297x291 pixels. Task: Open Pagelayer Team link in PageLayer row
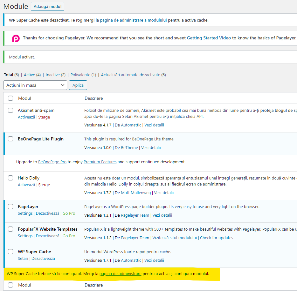tap(135, 215)
